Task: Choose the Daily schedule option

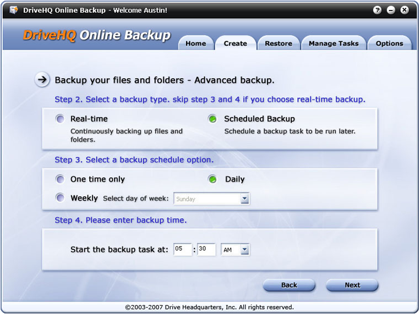Action: pyautogui.click(x=212, y=179)
